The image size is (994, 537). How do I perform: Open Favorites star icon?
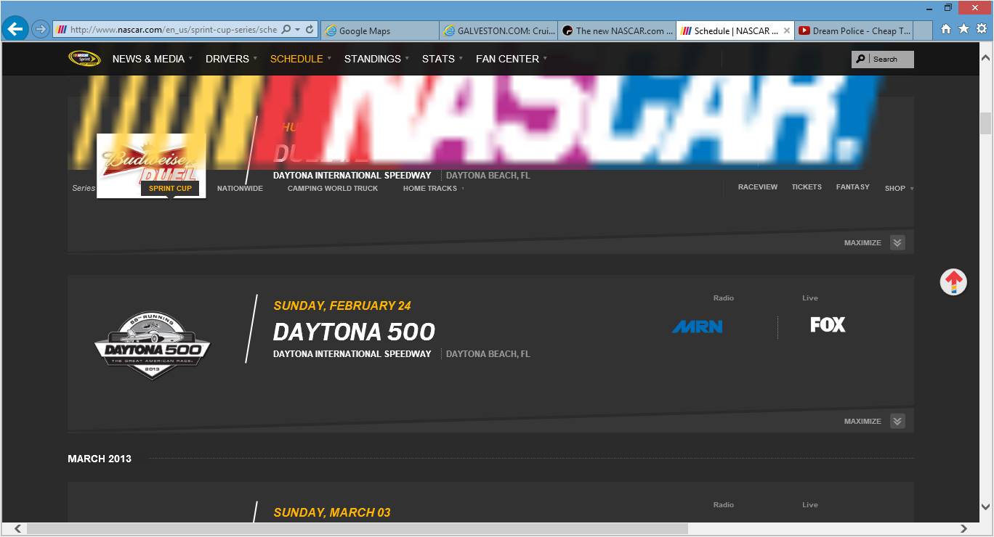[x=963, y=29]
